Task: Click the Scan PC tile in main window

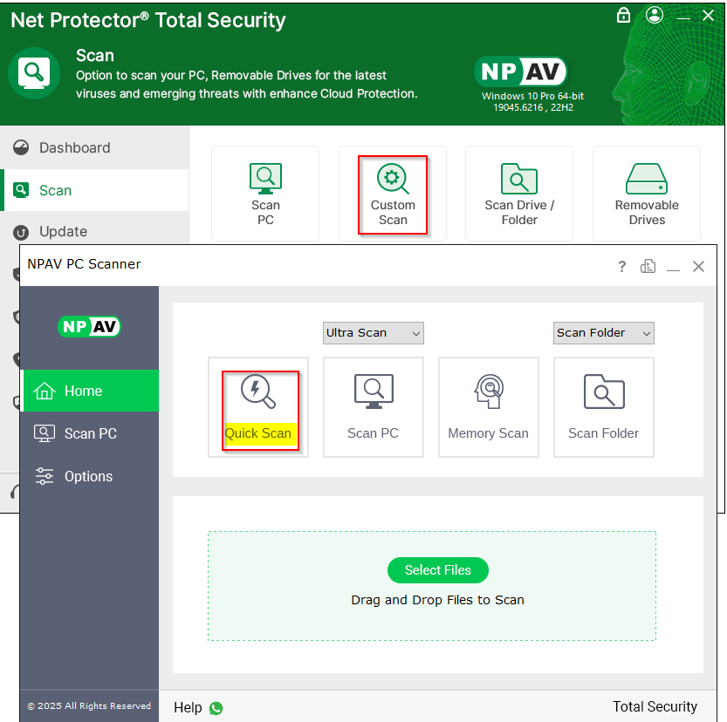Action: (265, 194)
